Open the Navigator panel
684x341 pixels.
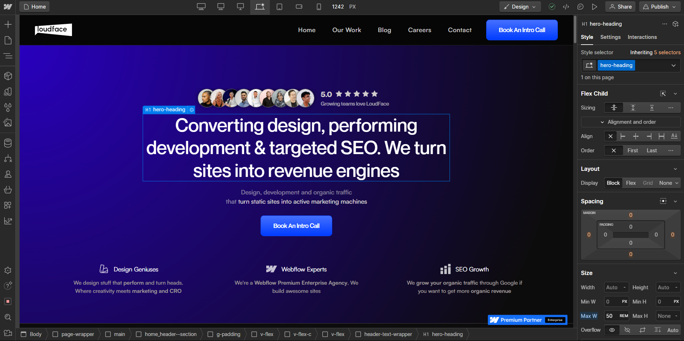(8, 56)
